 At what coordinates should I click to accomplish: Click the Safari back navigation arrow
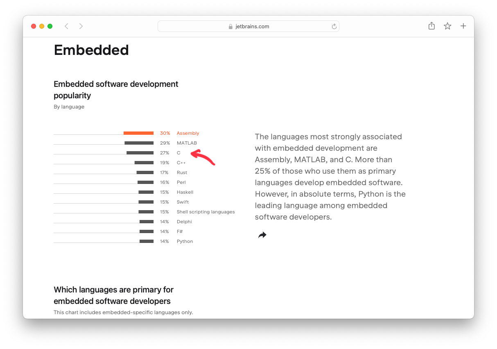(x=66, y=26)
